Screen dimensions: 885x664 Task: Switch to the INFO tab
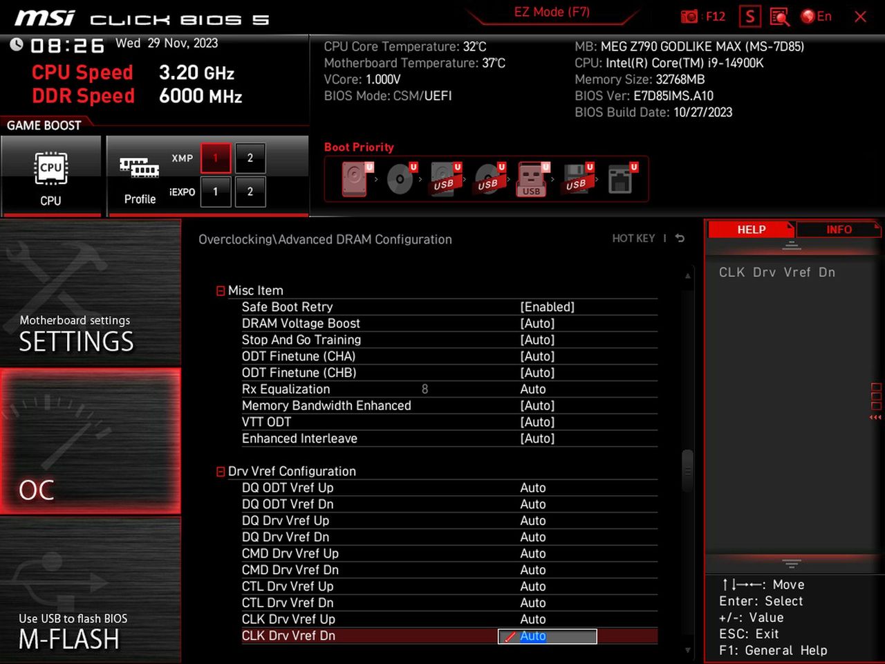[x=839, y=230]
